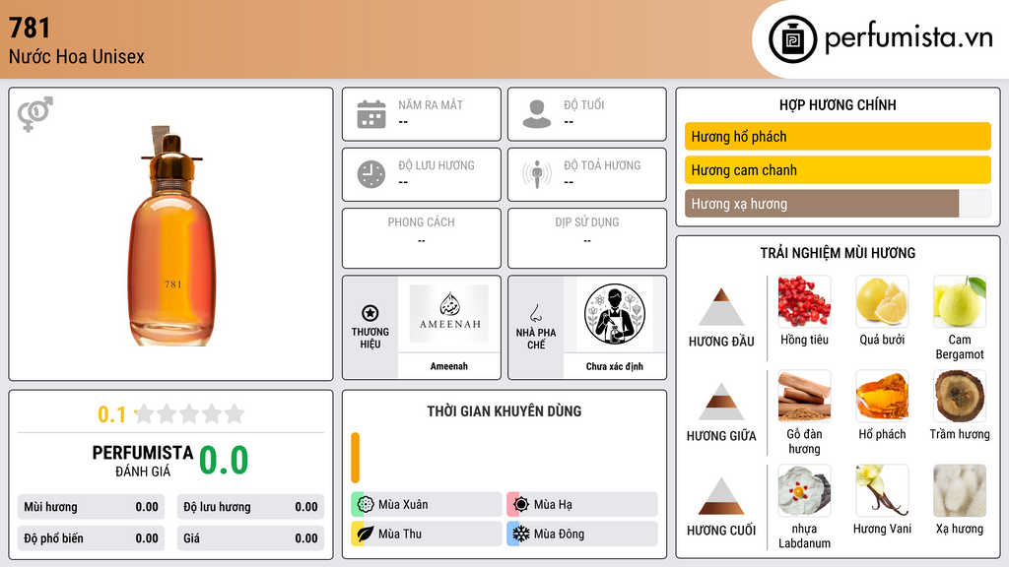This screenshot has height=567, width=1009.
Task: Click the Hương cuối pyramid icon
Action: [721, 496]
